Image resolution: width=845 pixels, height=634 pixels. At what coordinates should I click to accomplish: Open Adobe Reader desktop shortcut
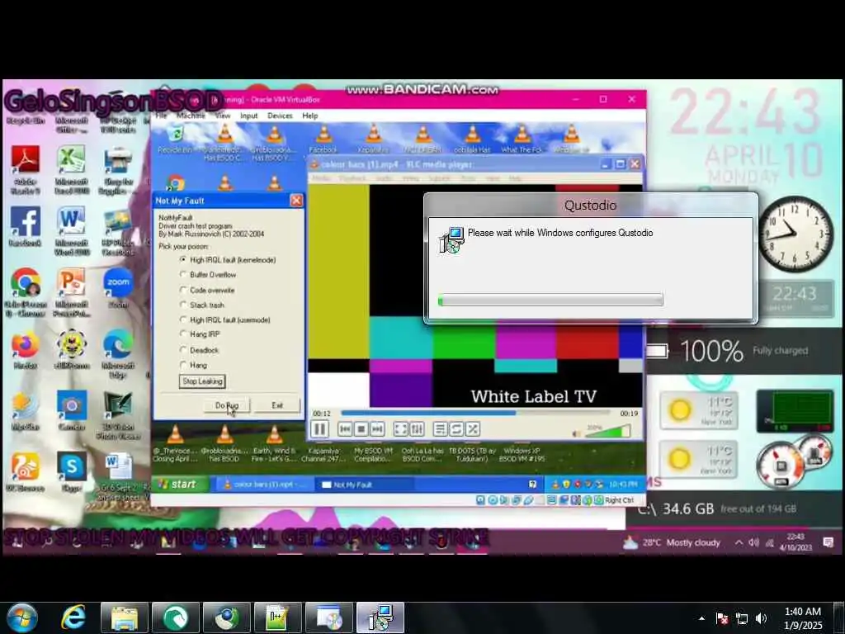coord(26,170)
